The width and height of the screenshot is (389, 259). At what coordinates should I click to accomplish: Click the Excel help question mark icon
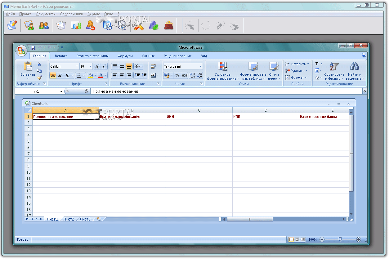click(x=364, y=56)
